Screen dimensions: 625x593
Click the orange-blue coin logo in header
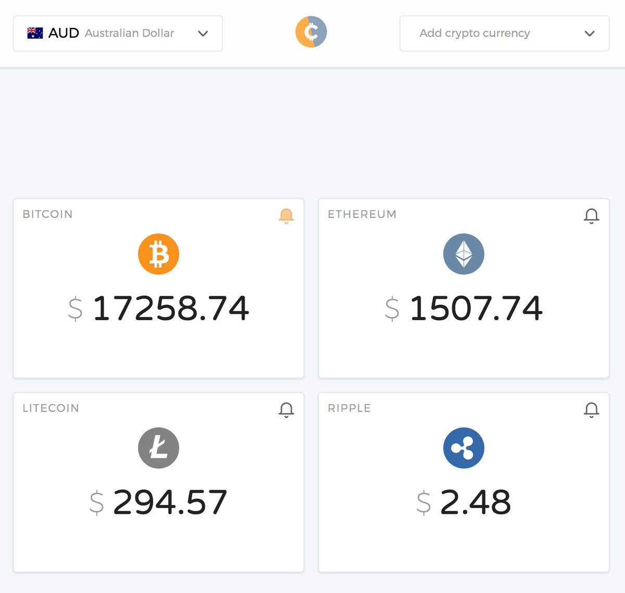(311, 32)
